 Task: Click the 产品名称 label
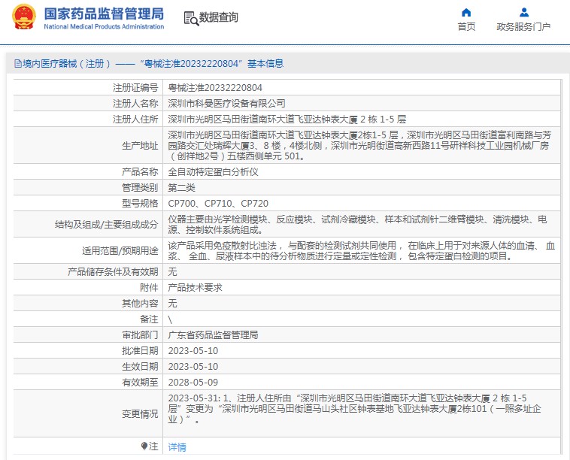(140, 172)
